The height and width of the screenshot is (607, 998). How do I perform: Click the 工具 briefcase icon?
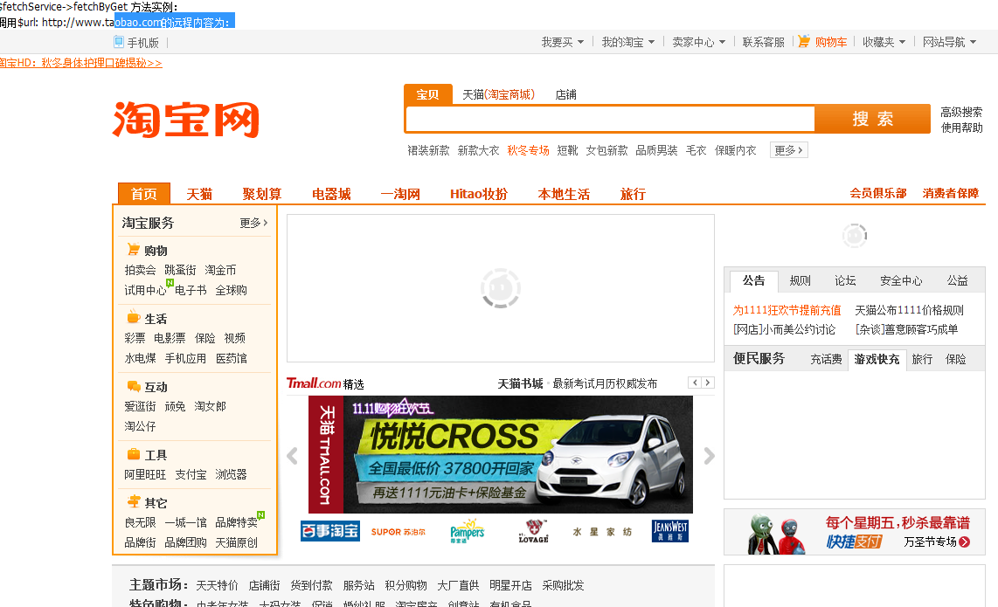click(x=133, y=453)
